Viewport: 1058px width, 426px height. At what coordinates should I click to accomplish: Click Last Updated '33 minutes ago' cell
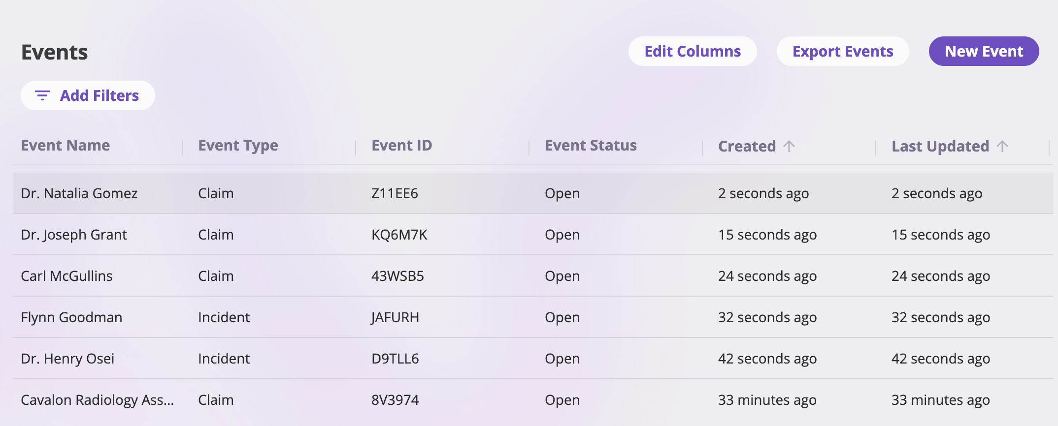[941, 400]
